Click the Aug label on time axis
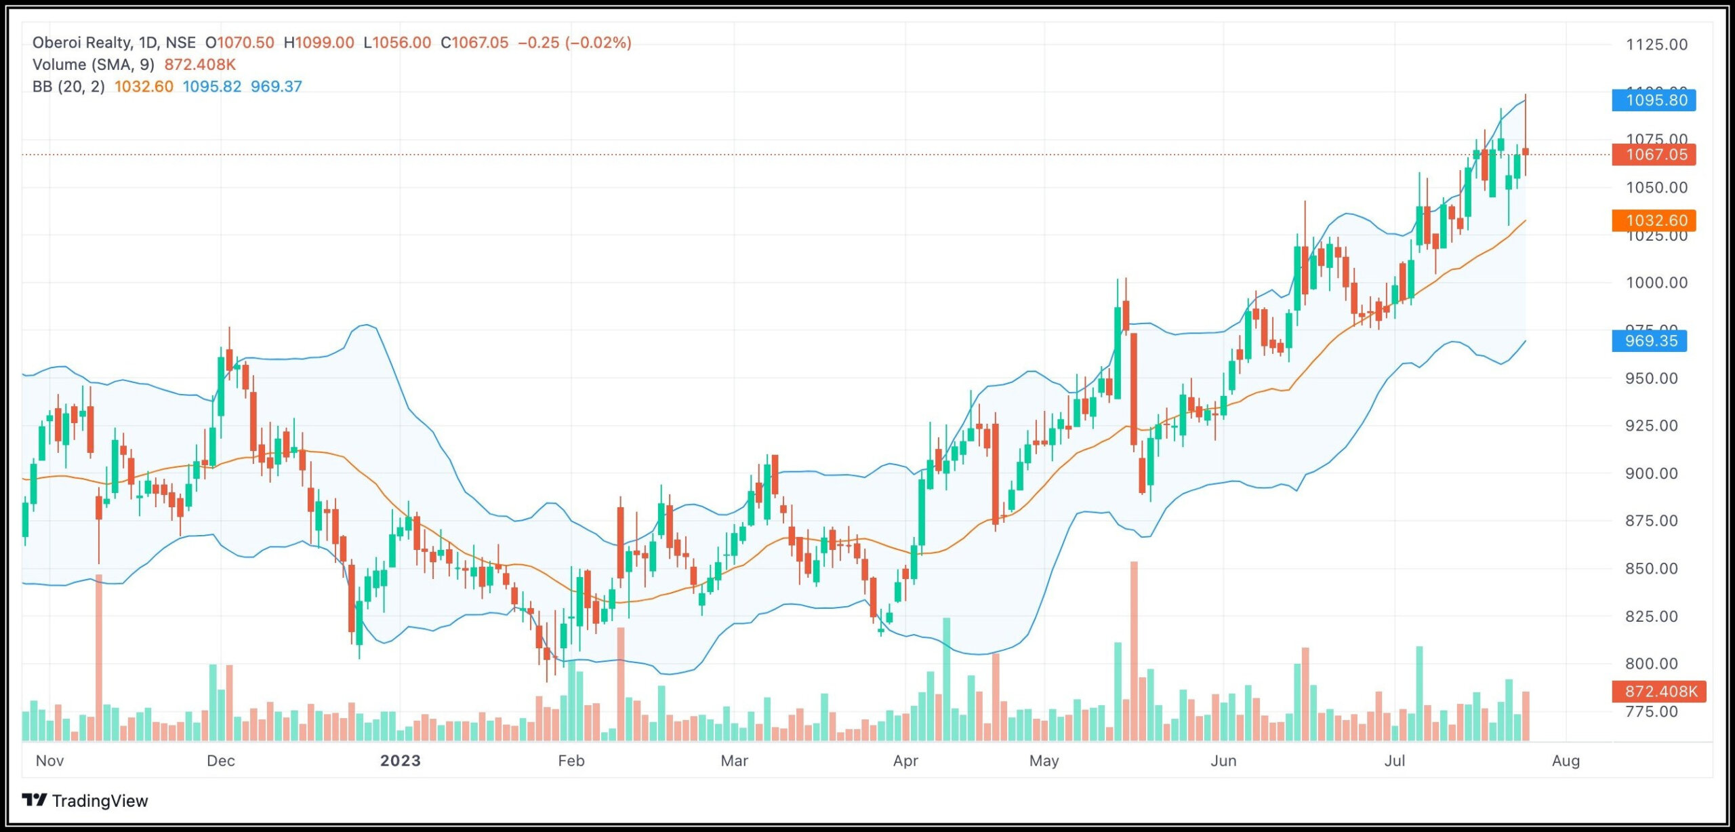Viewport: 1735px width, 832px height. [x=1566, y=761]
